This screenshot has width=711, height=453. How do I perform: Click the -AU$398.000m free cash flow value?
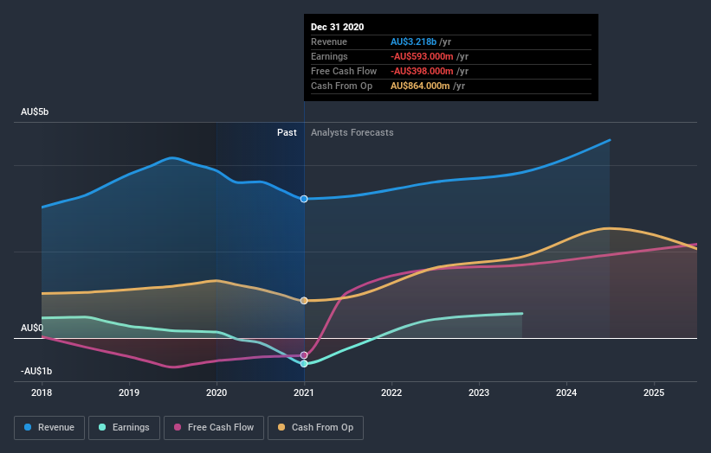pos(422,71)
